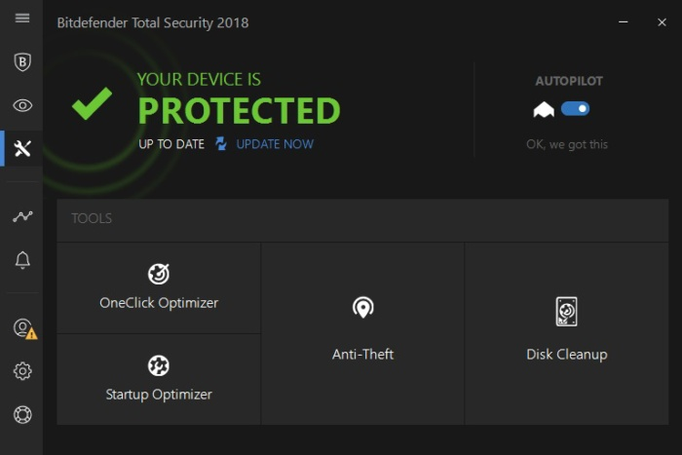Select the Tools wrench icon in sidebar
The image size is (682, 455).
tap(22, 148)
